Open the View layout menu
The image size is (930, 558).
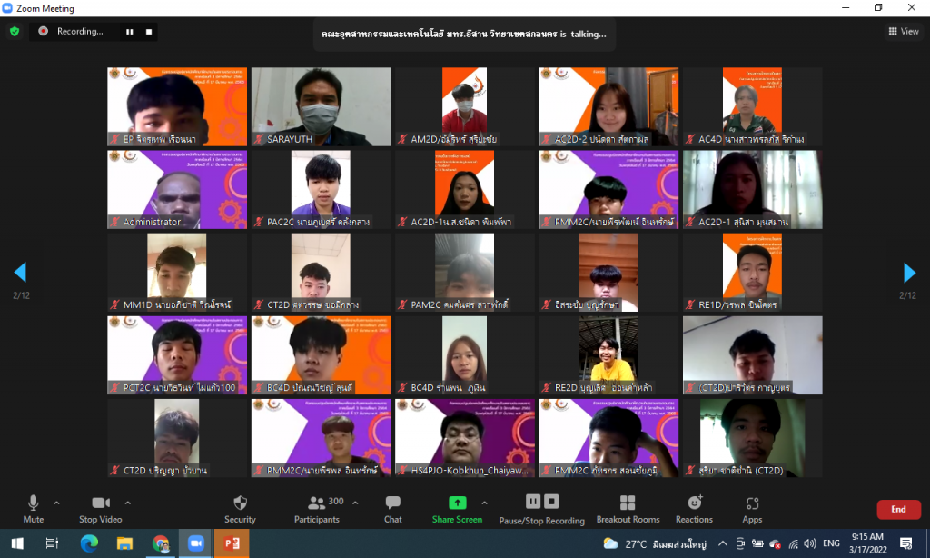coord(904,31)
